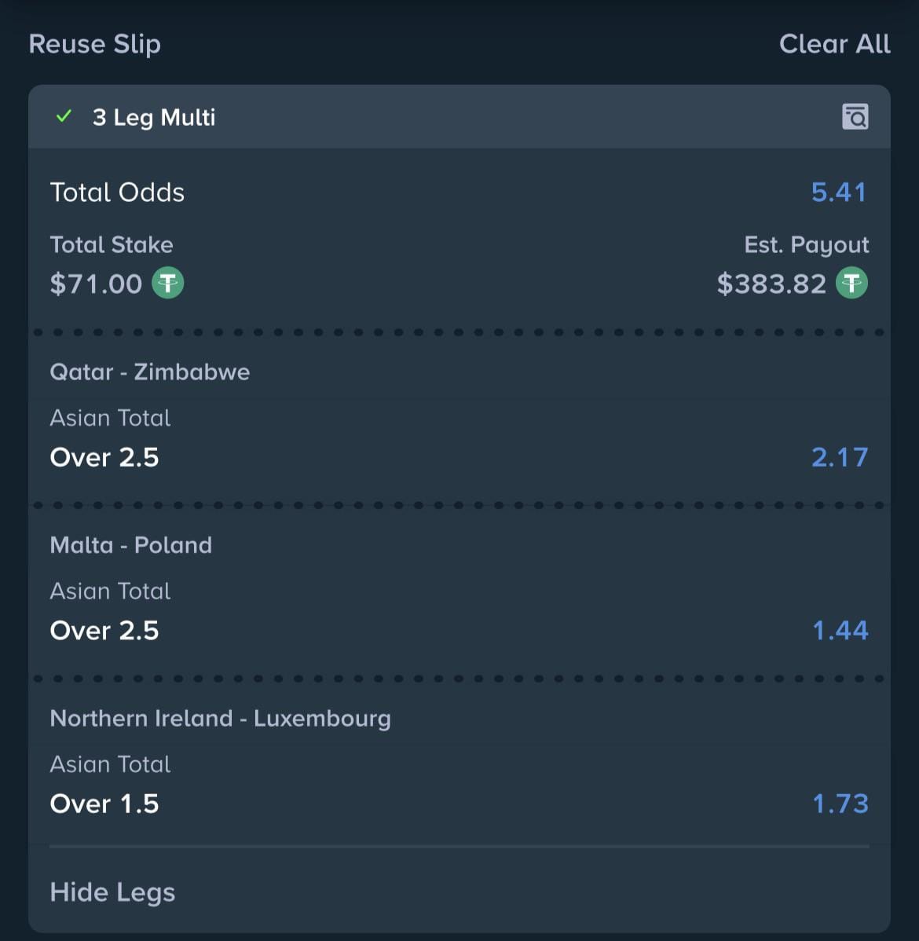
Task: Click the Tether coin icon beside Total Stake
Action: click(x=167, y=283)
